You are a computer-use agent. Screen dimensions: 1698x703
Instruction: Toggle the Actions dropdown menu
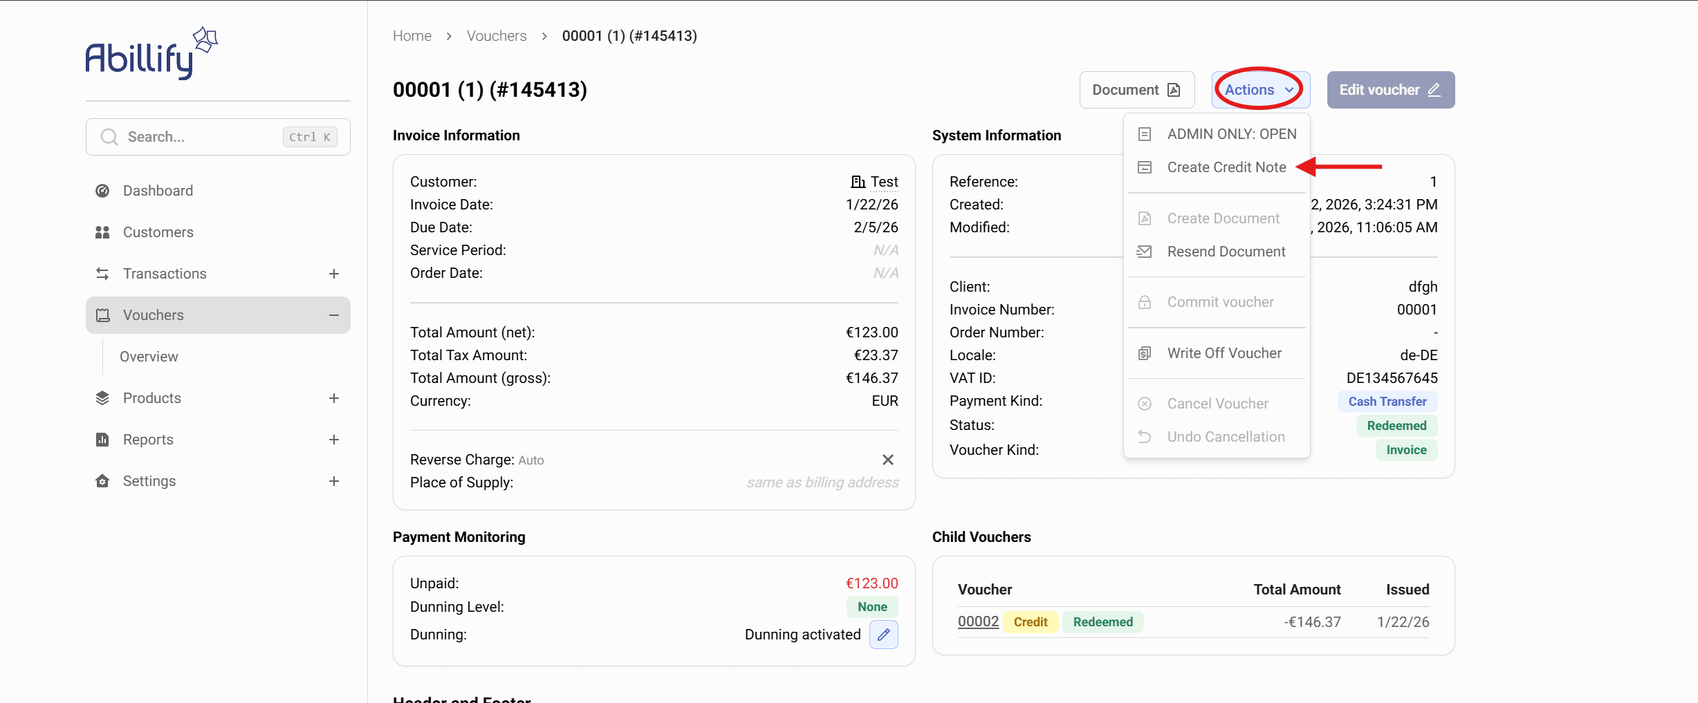tap(1259, 90)
